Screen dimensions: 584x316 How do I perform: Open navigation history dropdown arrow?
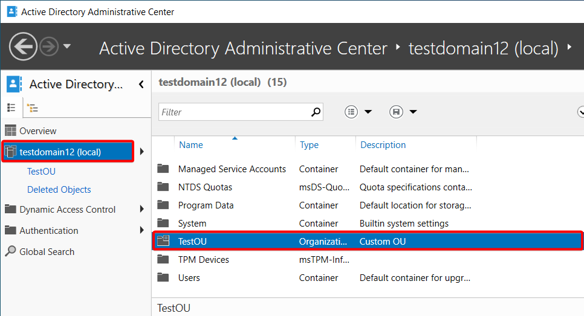tap(67, 47)
